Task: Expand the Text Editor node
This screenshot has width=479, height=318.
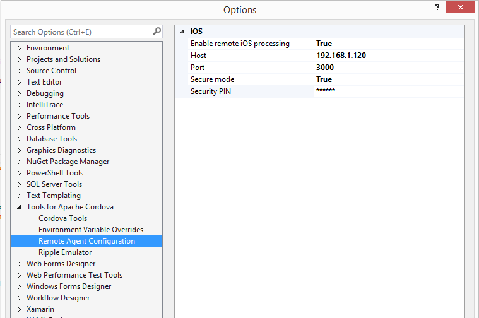Action: pos(19,82)
